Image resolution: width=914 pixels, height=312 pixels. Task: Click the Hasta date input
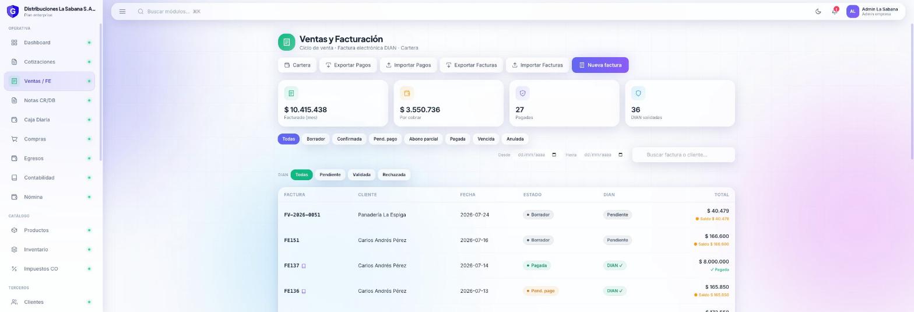603,155
